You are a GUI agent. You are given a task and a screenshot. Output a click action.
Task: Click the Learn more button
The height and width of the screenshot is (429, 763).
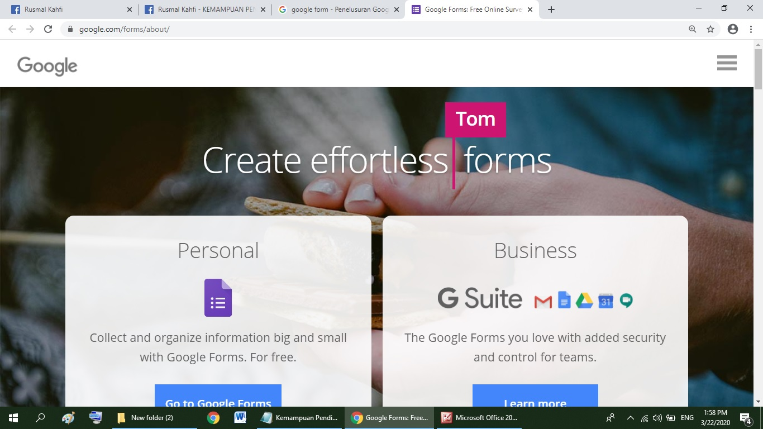(x=535, y=395)
